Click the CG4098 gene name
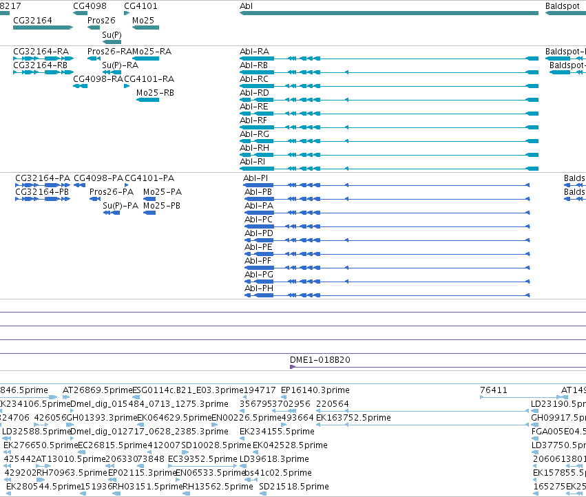The height and width of the screenshot is (497, 586). click(90, 6)
